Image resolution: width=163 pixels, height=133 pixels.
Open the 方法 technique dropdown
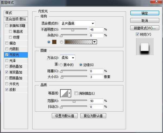[67, 58]
